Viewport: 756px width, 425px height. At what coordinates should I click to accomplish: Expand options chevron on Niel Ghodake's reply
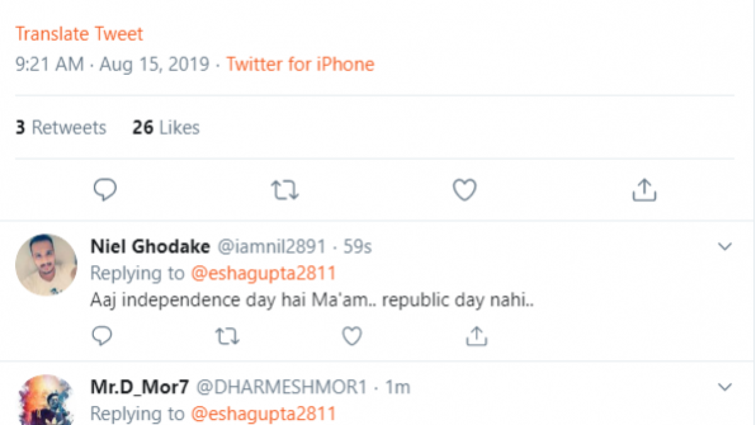(725, 247)
